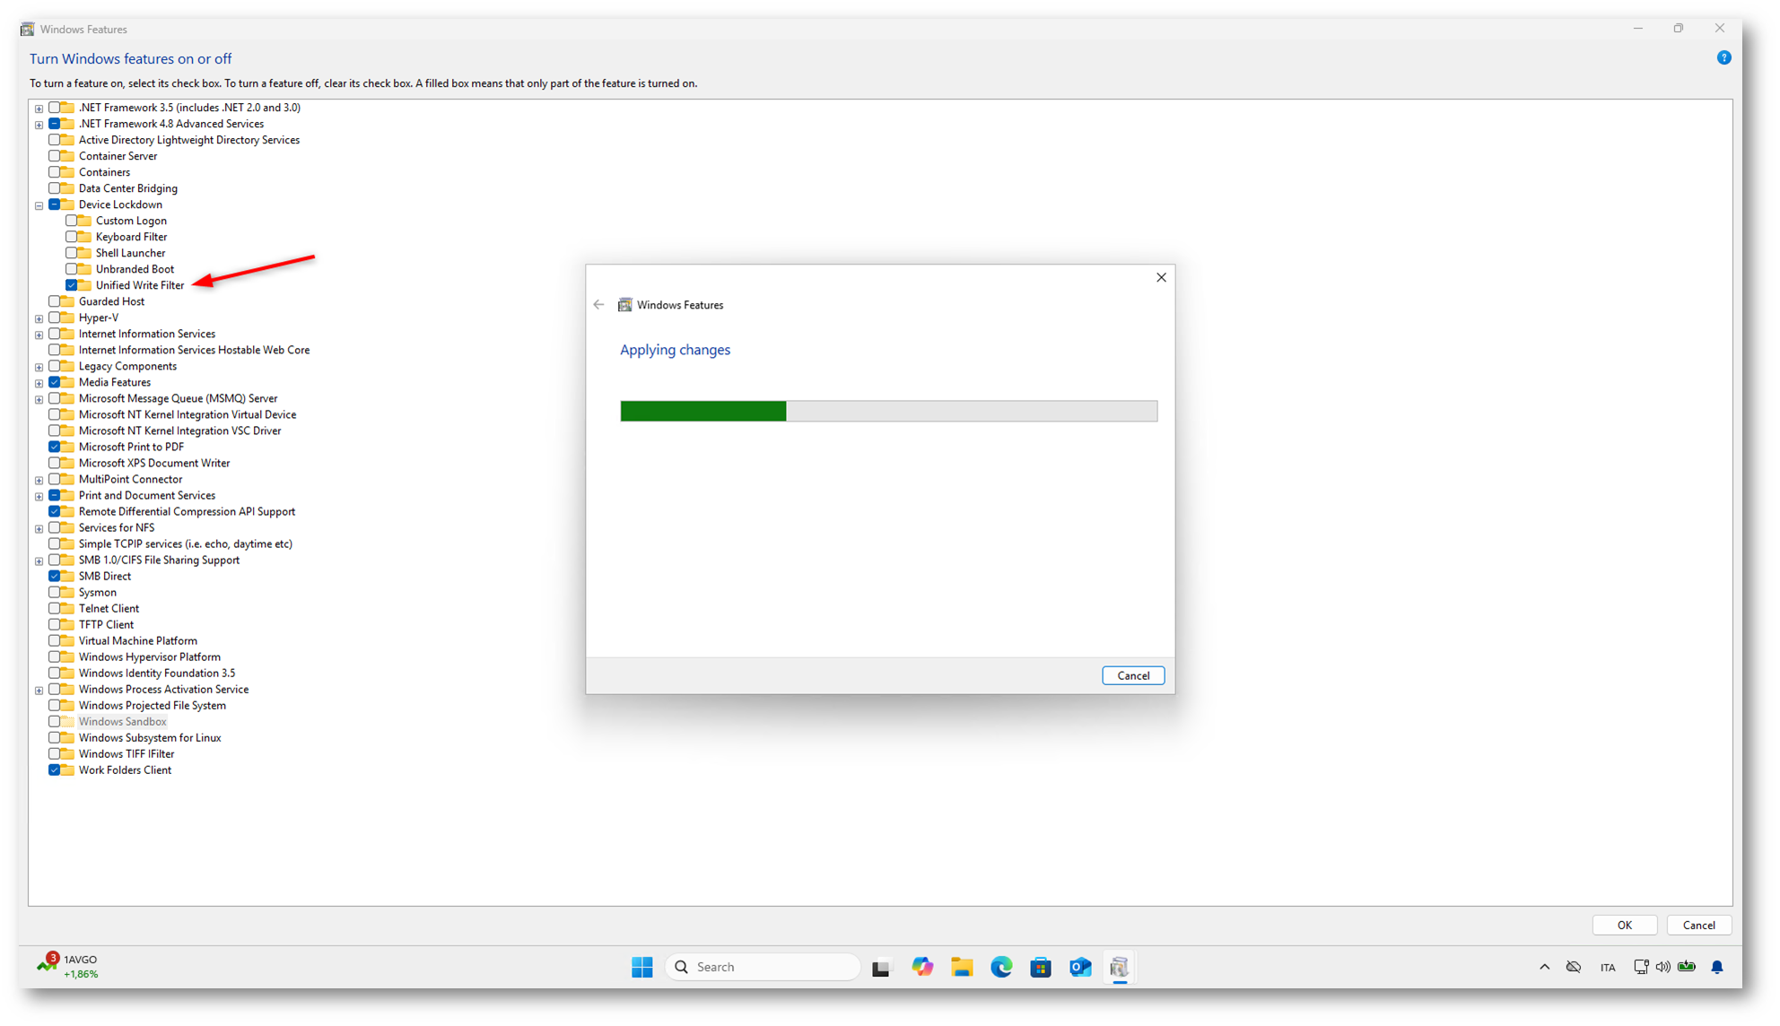This screenshot has width=1780, height=1026.
Task: Select the "Data Center Bridging" label
Action: 127,188
